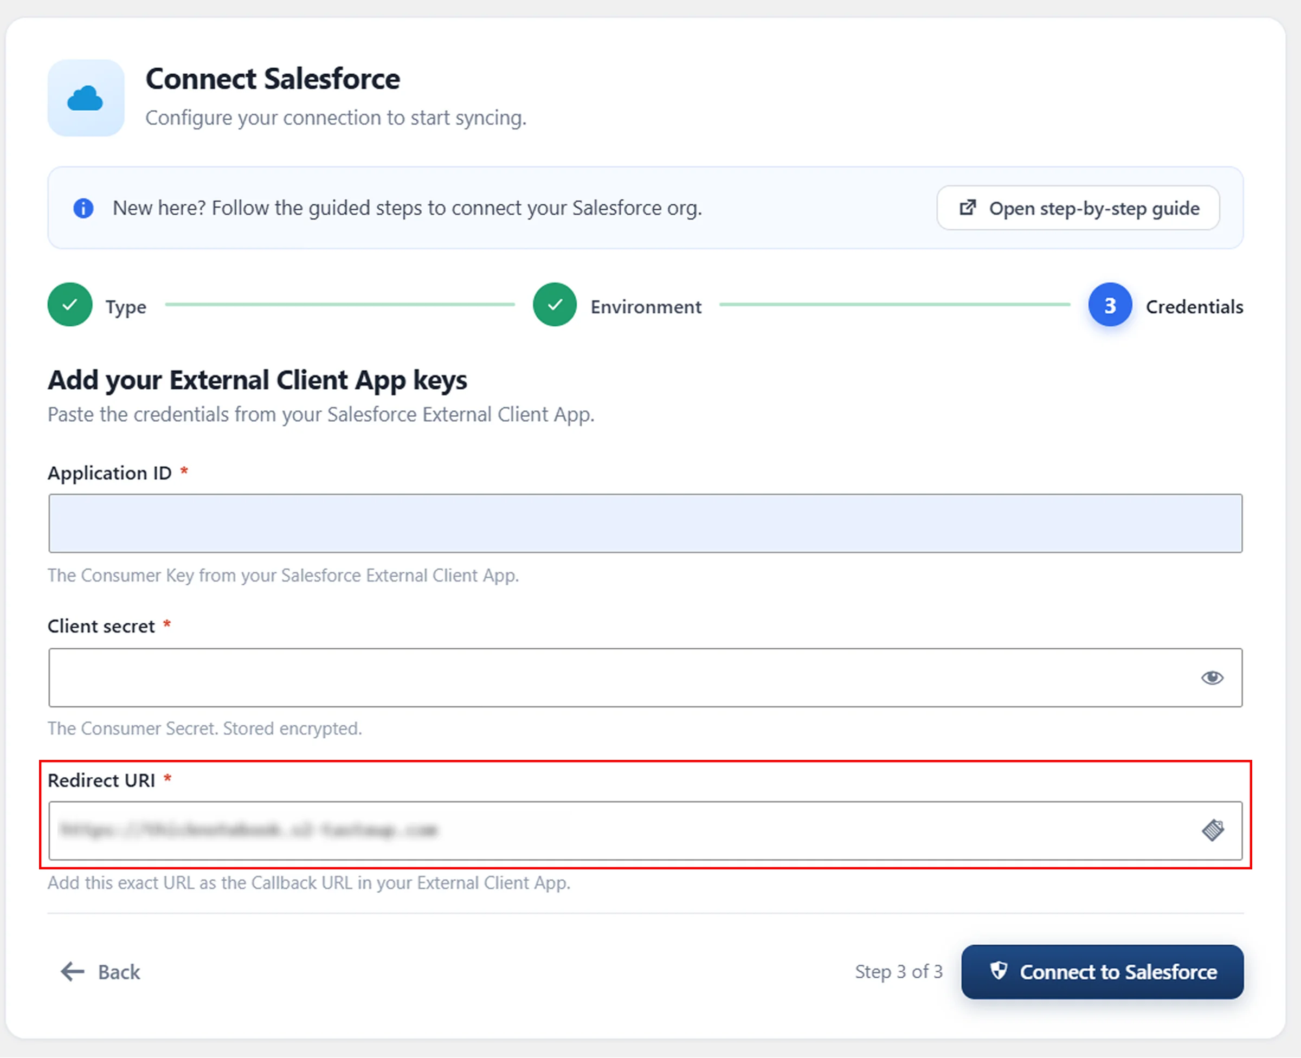Click the Connect to Salesforce button

coord(1103,971)
